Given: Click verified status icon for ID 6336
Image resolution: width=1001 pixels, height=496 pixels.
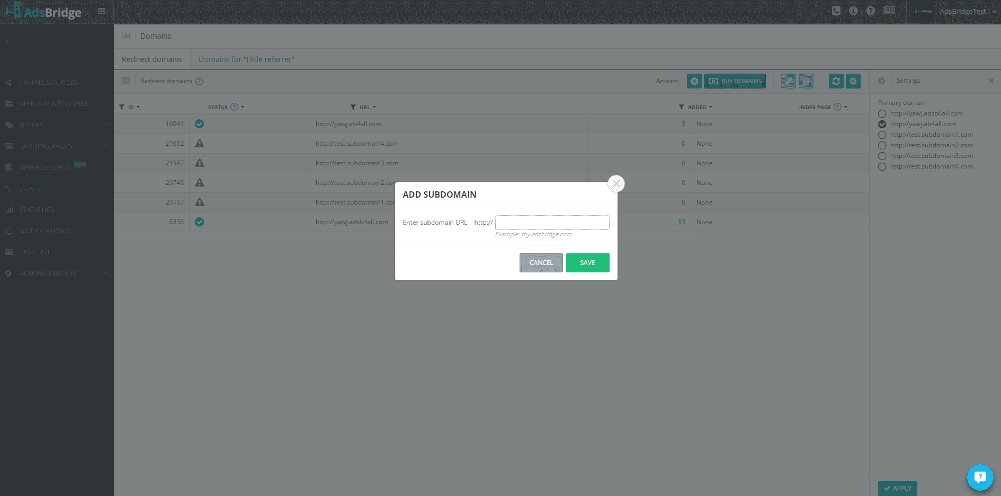Looking at the screenshot, I should pos(199,222).
